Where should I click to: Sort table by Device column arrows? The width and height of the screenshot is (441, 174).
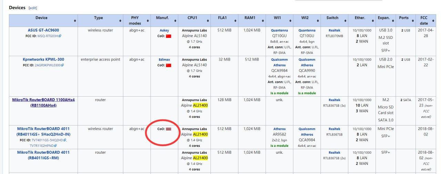pos(75,21)
